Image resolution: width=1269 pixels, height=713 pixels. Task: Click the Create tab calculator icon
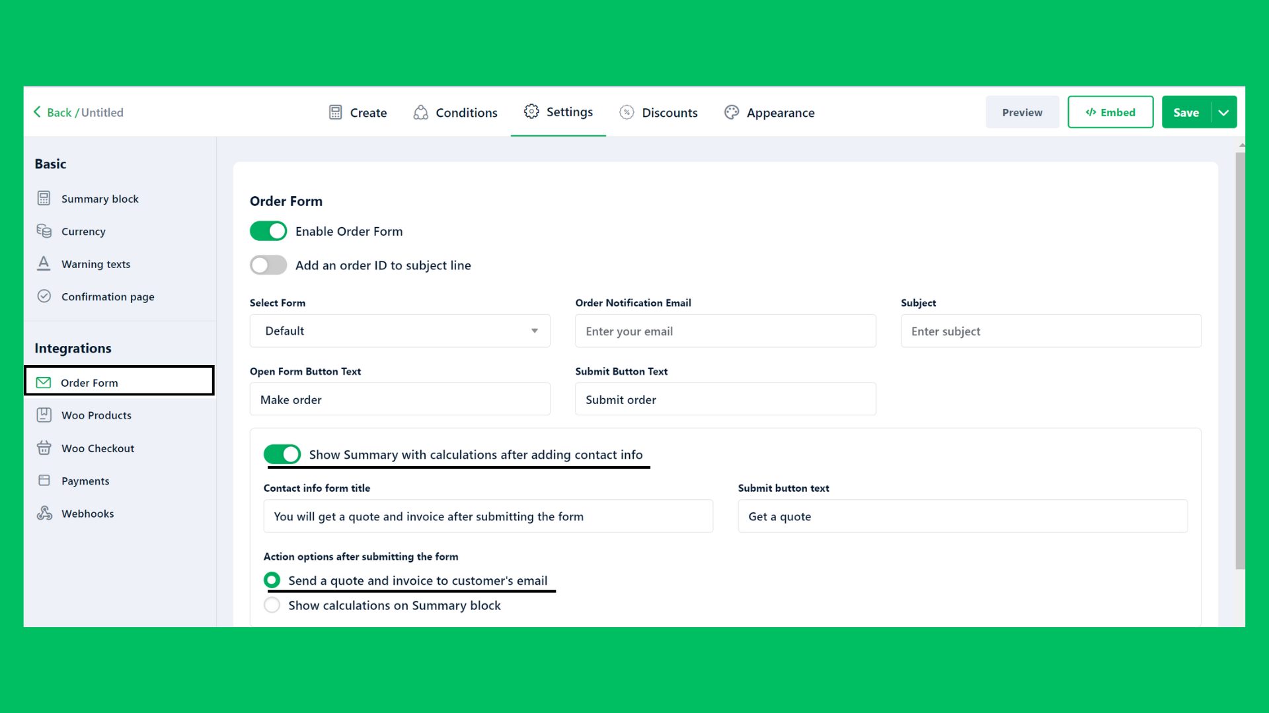[x=336, y=112]
